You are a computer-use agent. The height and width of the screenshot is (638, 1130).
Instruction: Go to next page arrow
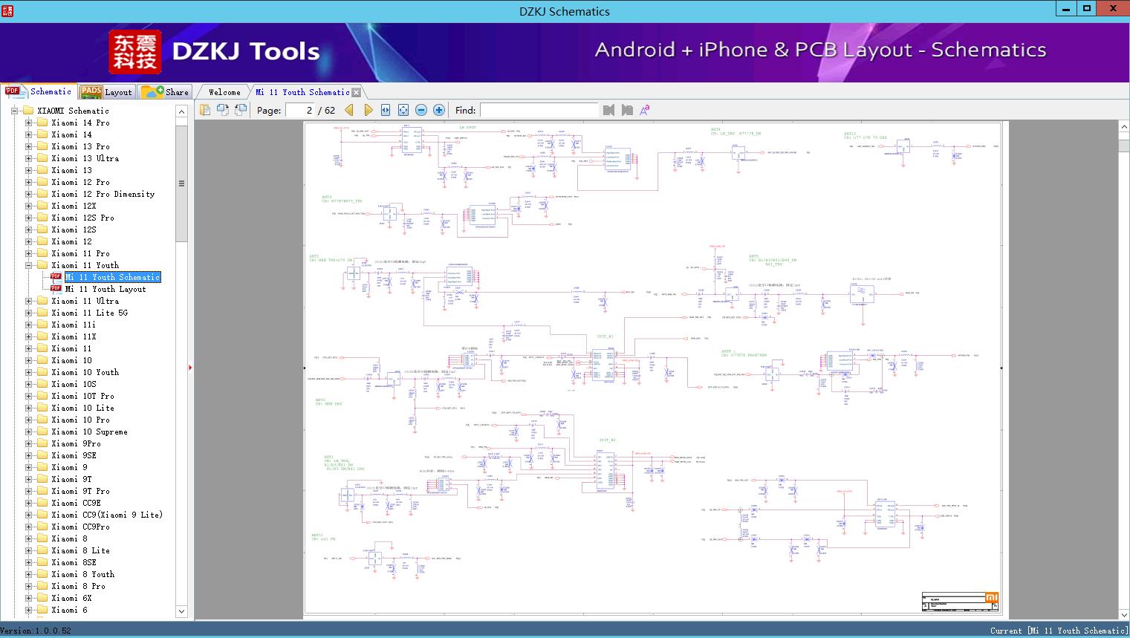tap(368, 110)
